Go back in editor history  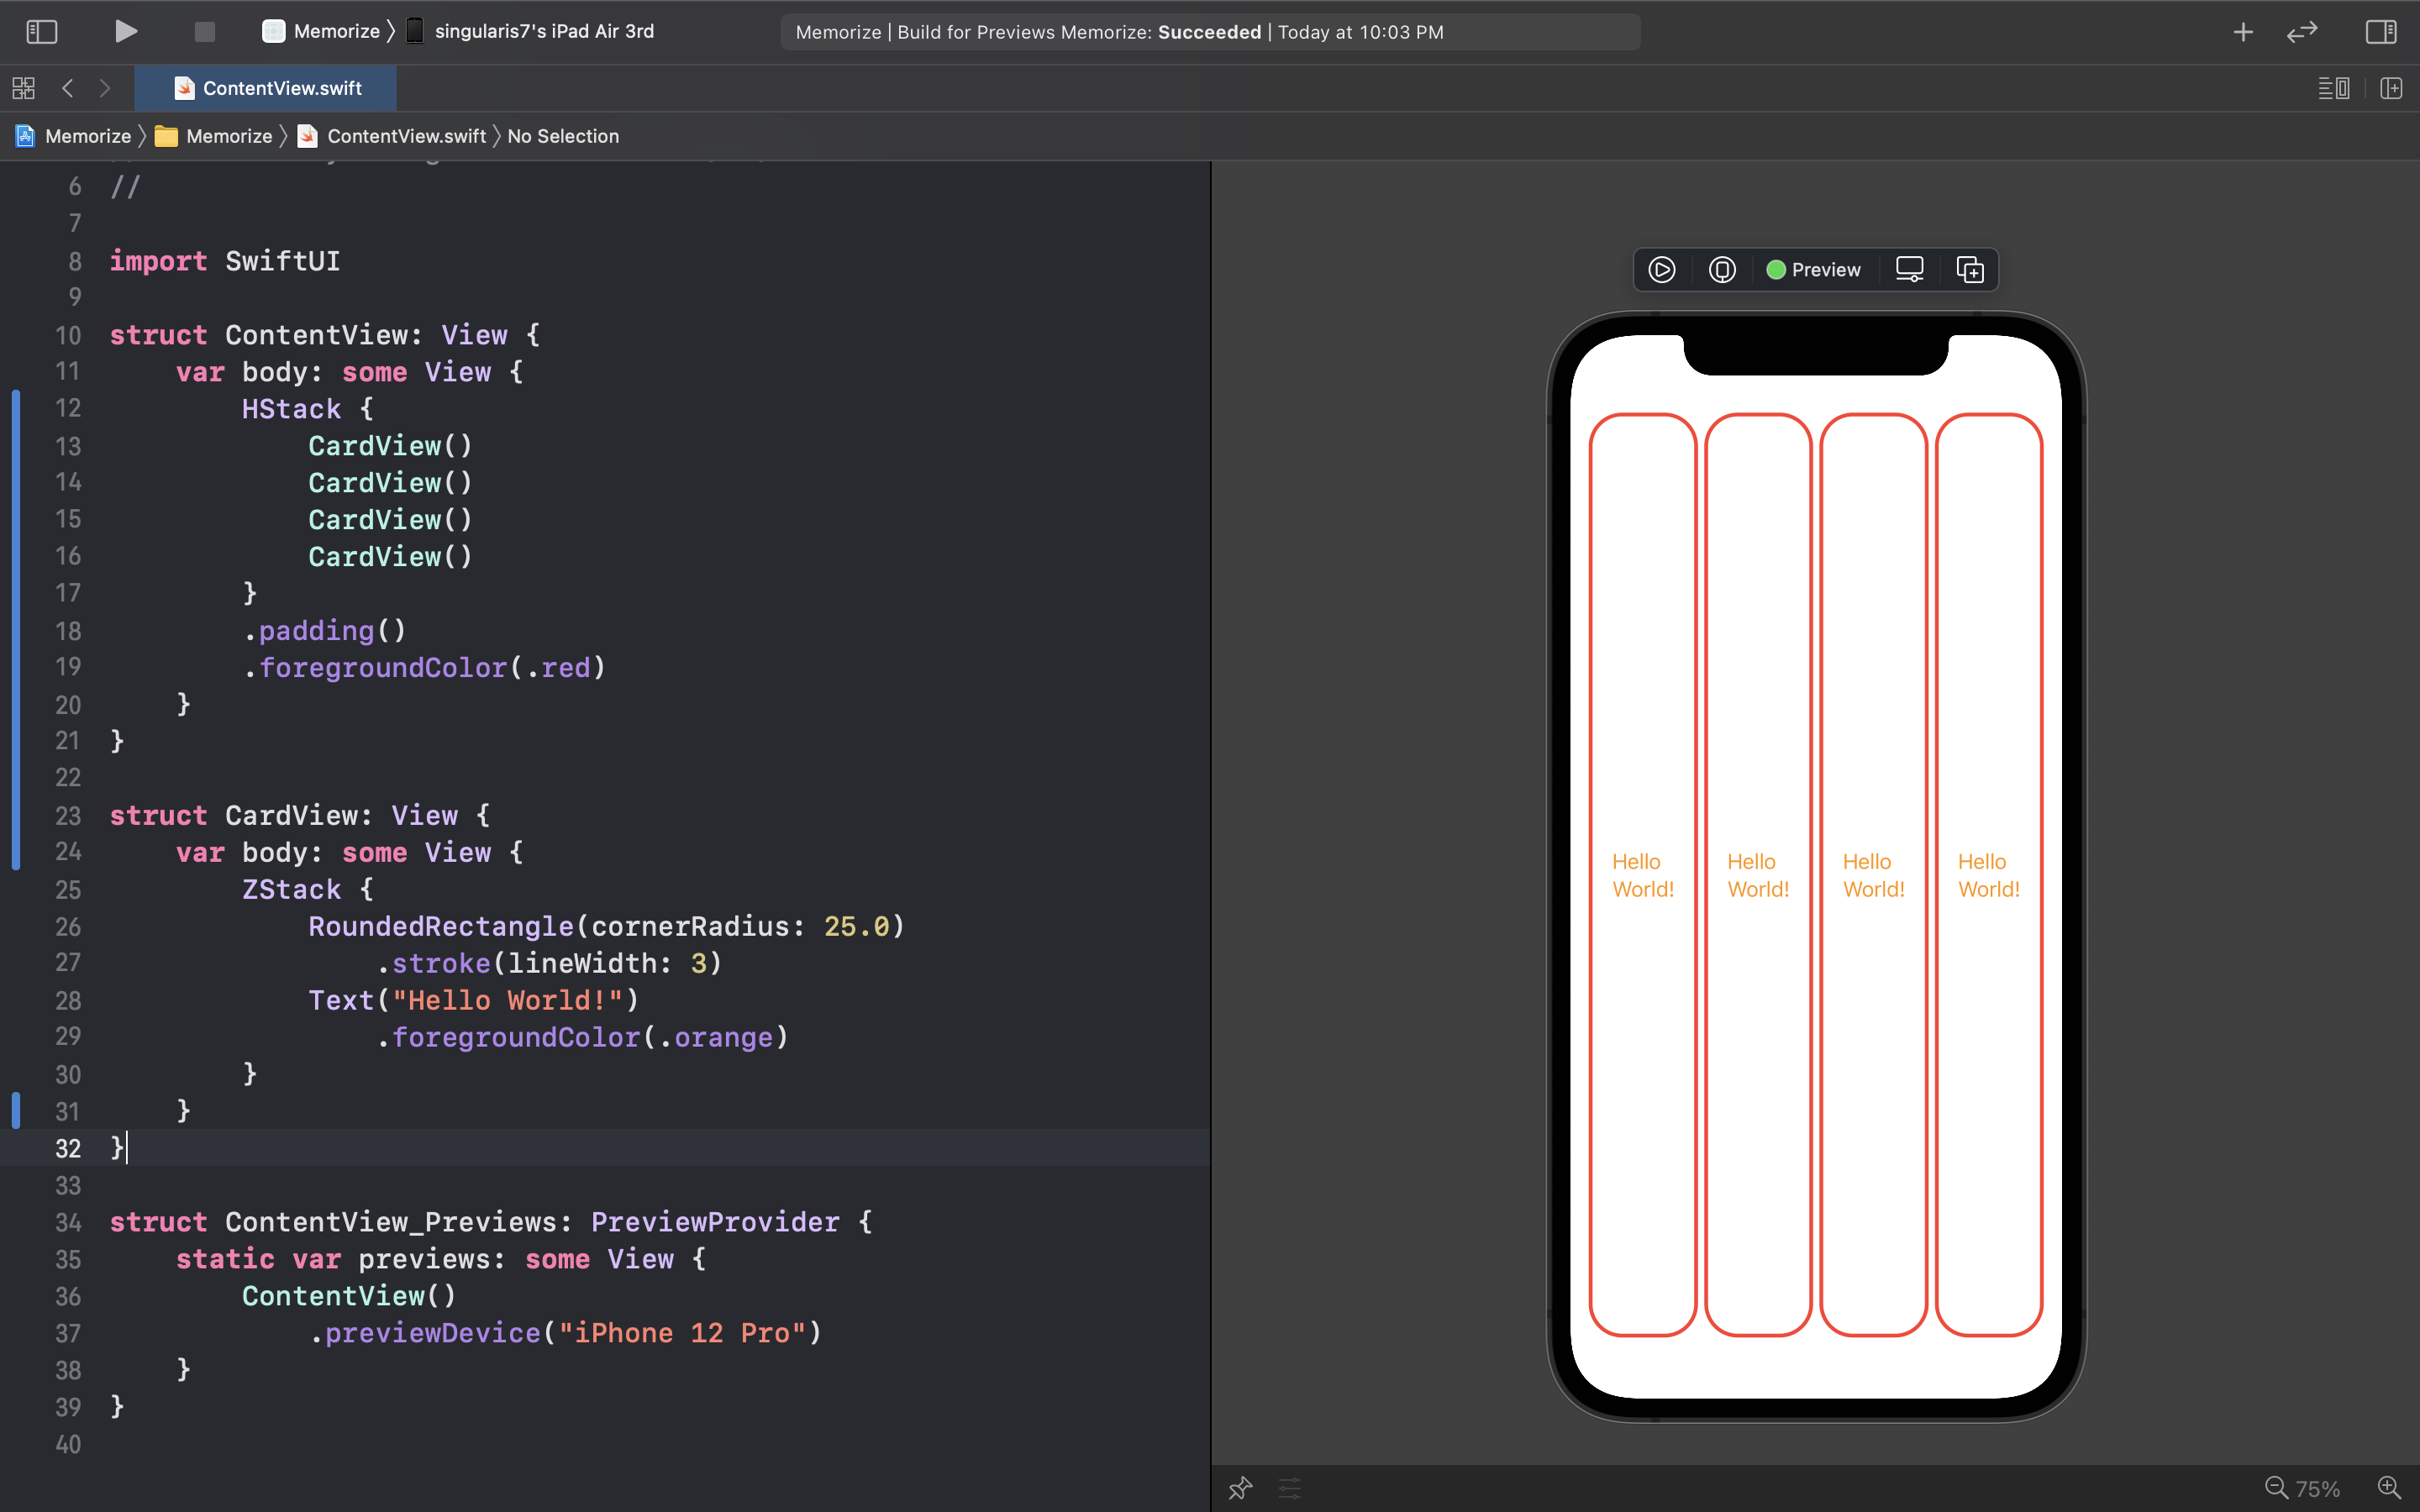68,88
